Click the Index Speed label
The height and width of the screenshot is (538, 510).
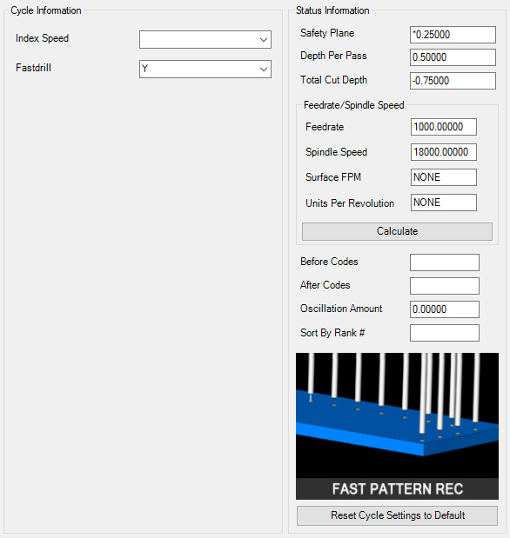pos(43,38)
